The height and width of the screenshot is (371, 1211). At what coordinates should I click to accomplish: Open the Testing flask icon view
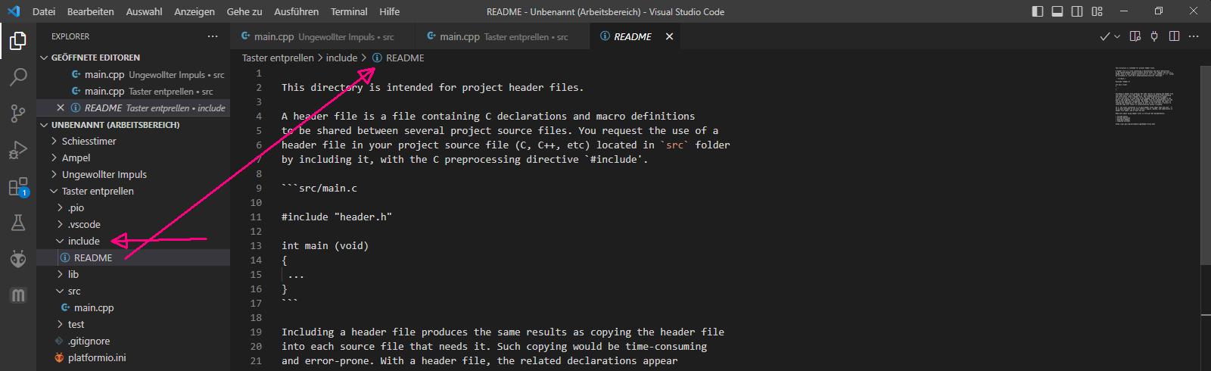[x=18, y=223]
